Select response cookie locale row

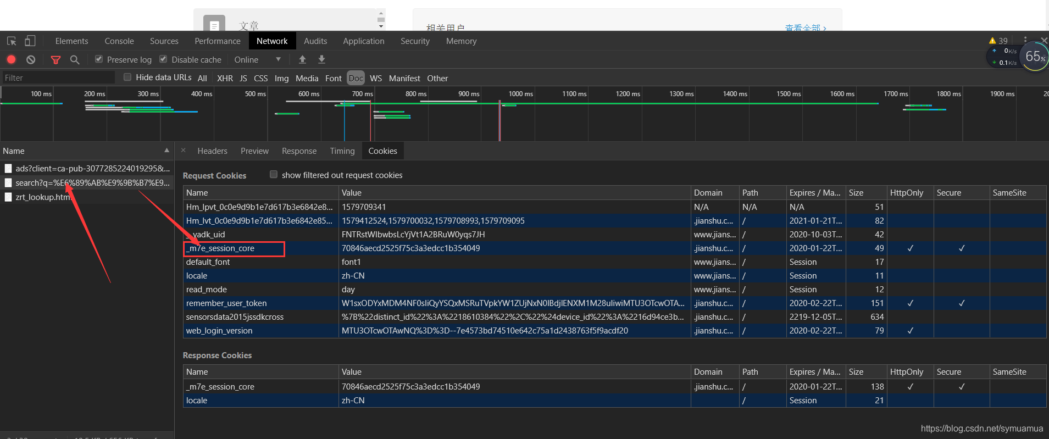pos(614,401)
